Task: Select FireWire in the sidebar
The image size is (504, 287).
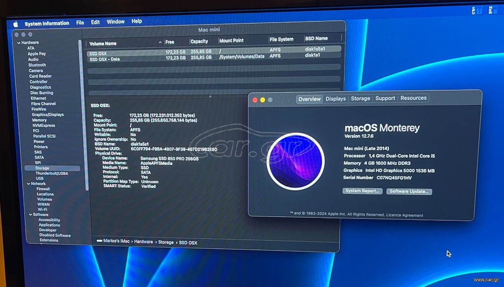Action: point(39,109)
